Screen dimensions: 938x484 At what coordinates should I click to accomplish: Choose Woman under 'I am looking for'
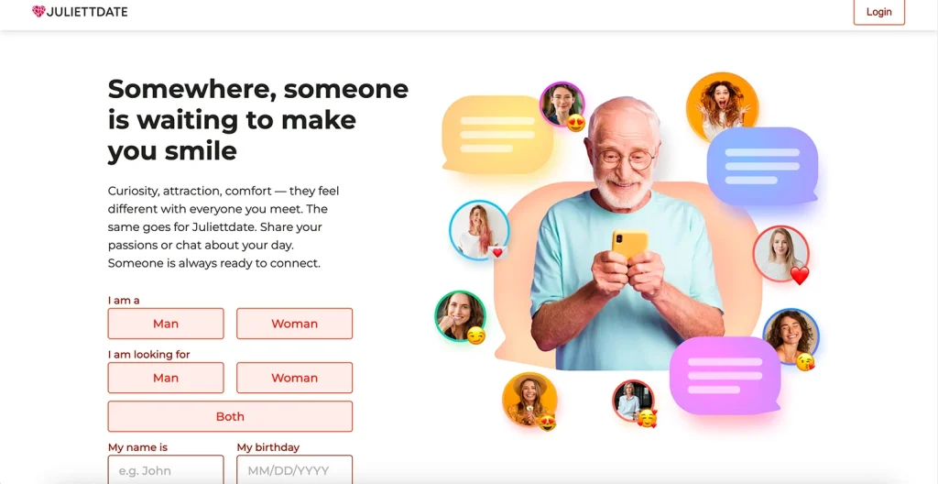(294, 378)
